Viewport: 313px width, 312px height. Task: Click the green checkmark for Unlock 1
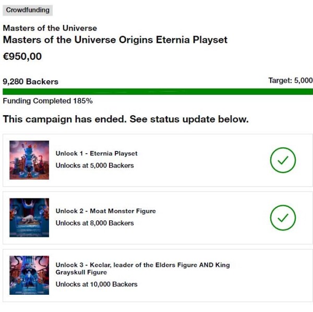click(x=283, y=160)
